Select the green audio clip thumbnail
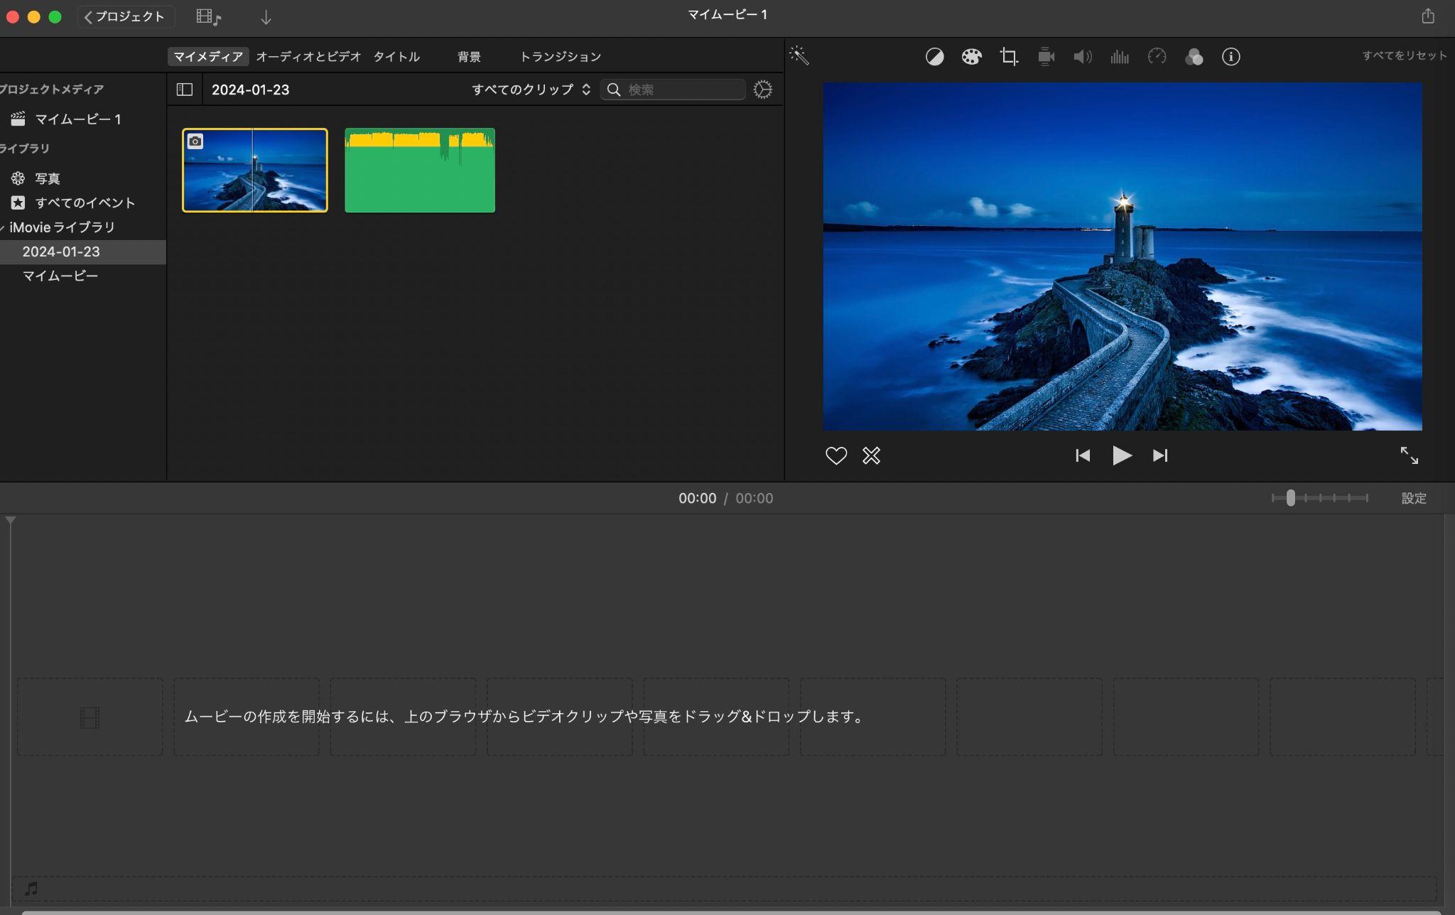The image size is (1455, 915). pyautogui.click(x=420, y=170)
